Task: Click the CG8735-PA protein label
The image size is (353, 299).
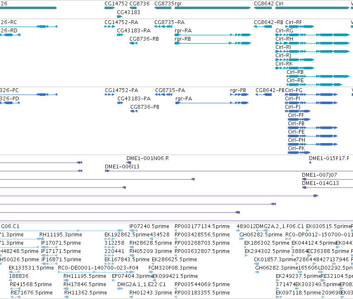Action: (170, 90)
